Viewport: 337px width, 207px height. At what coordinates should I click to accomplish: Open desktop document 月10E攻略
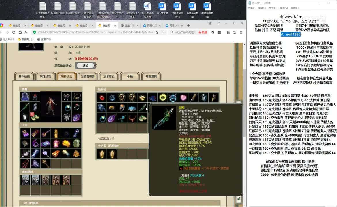click(x=162, y=9)
